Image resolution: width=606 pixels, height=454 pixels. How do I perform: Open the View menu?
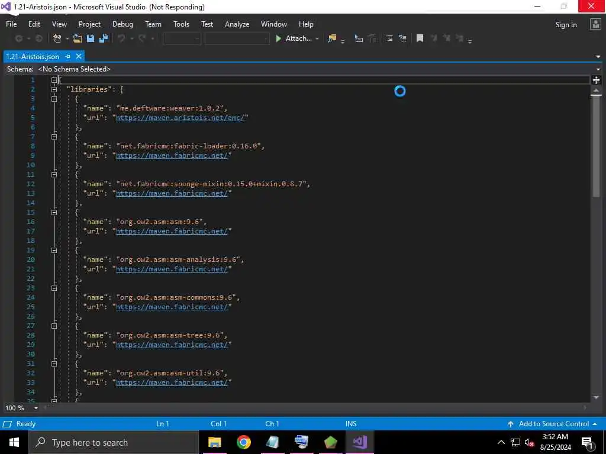[x=59, y=24]
